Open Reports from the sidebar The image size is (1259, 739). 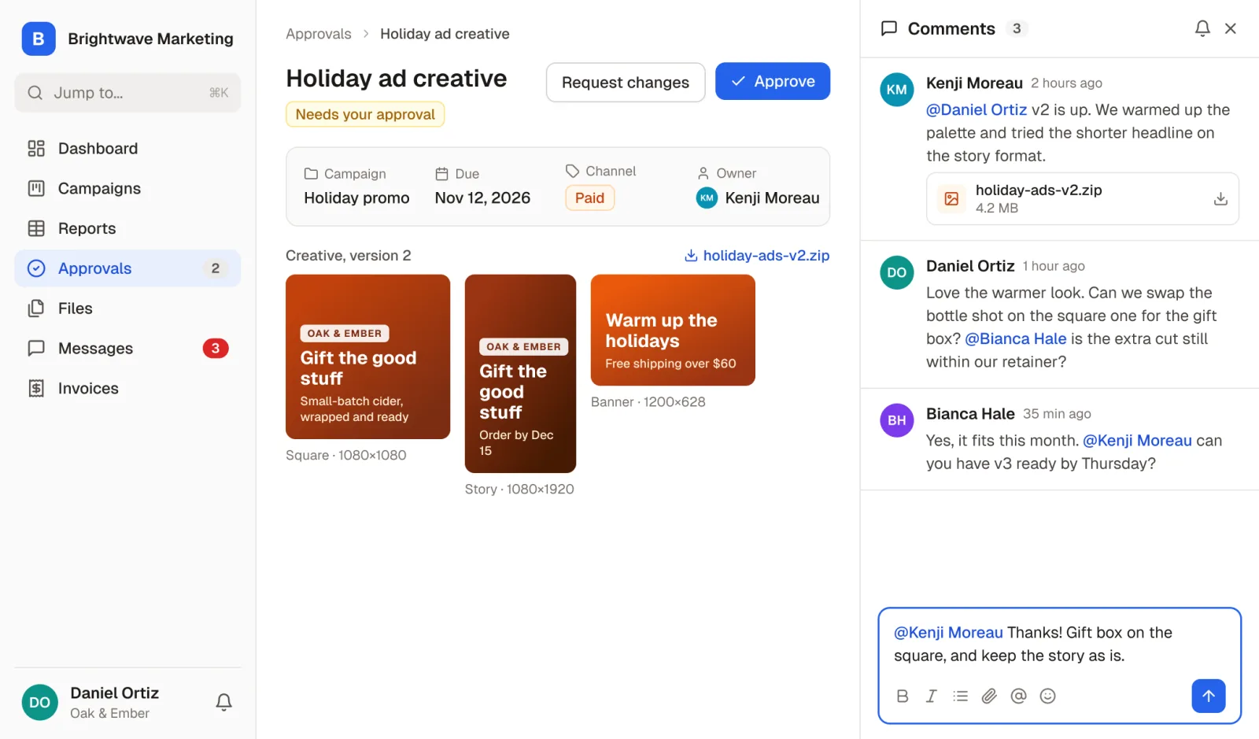127,229
